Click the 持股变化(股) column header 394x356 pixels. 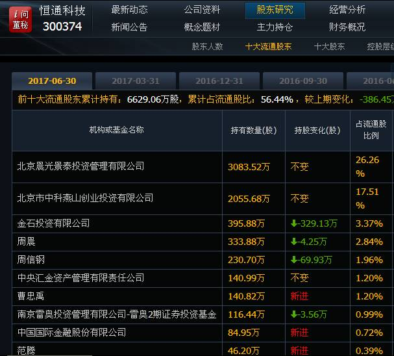[x=317, y=131]
